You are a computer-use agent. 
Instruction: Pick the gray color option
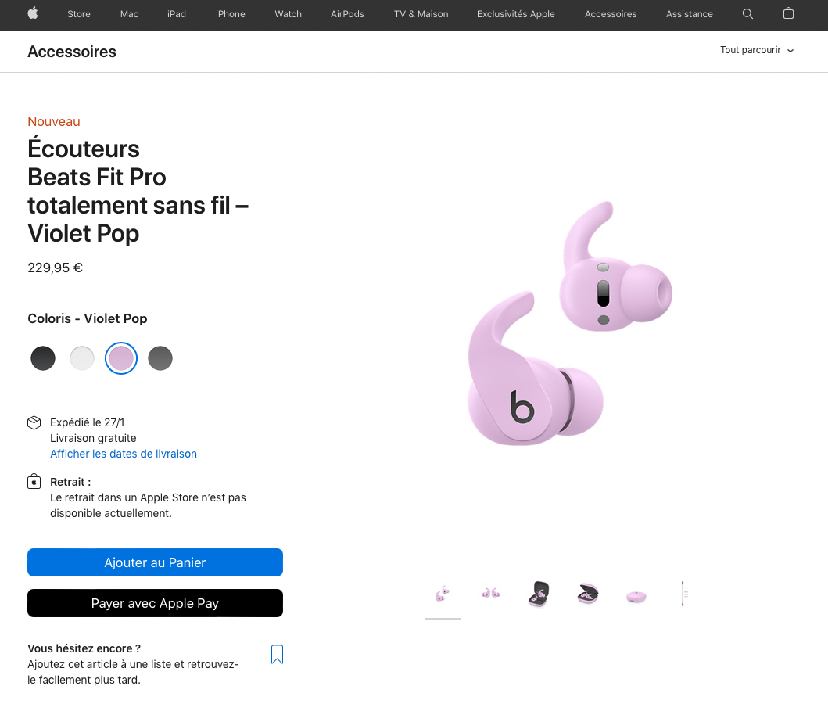pos(160,358)
